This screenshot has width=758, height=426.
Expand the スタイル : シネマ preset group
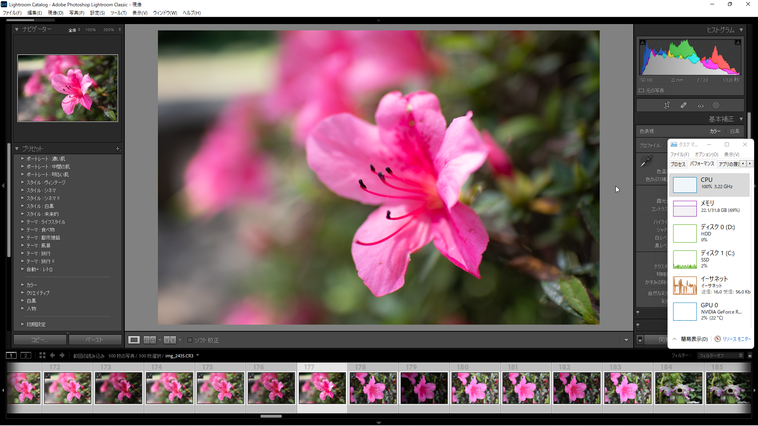coord(41,190)
